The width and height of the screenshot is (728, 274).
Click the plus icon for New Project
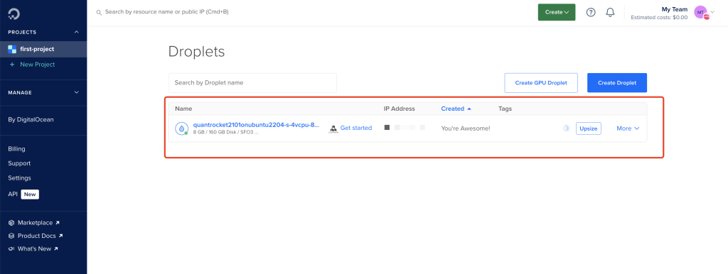(12, 65)
